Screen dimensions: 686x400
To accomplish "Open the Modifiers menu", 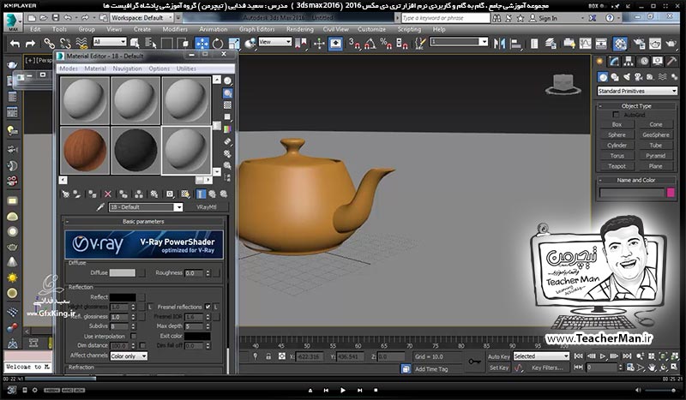I will (175, 29).
